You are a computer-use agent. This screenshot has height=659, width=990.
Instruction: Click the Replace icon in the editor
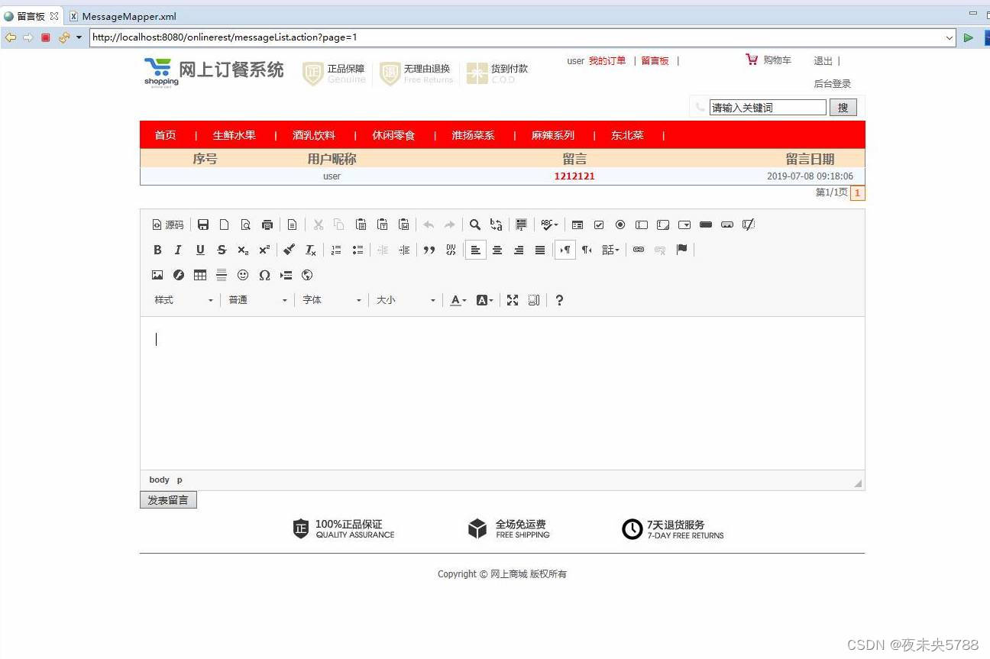(x=497, y=225)
